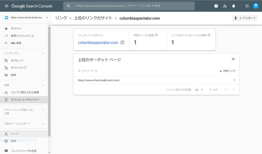Click フィードバックを送信 in sidebar
Viewport: 262px width, 154px height.
coord(24,151)
